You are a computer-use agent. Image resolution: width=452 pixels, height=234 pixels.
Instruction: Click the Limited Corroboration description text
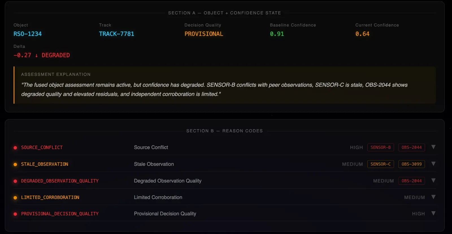click(158, 198)
